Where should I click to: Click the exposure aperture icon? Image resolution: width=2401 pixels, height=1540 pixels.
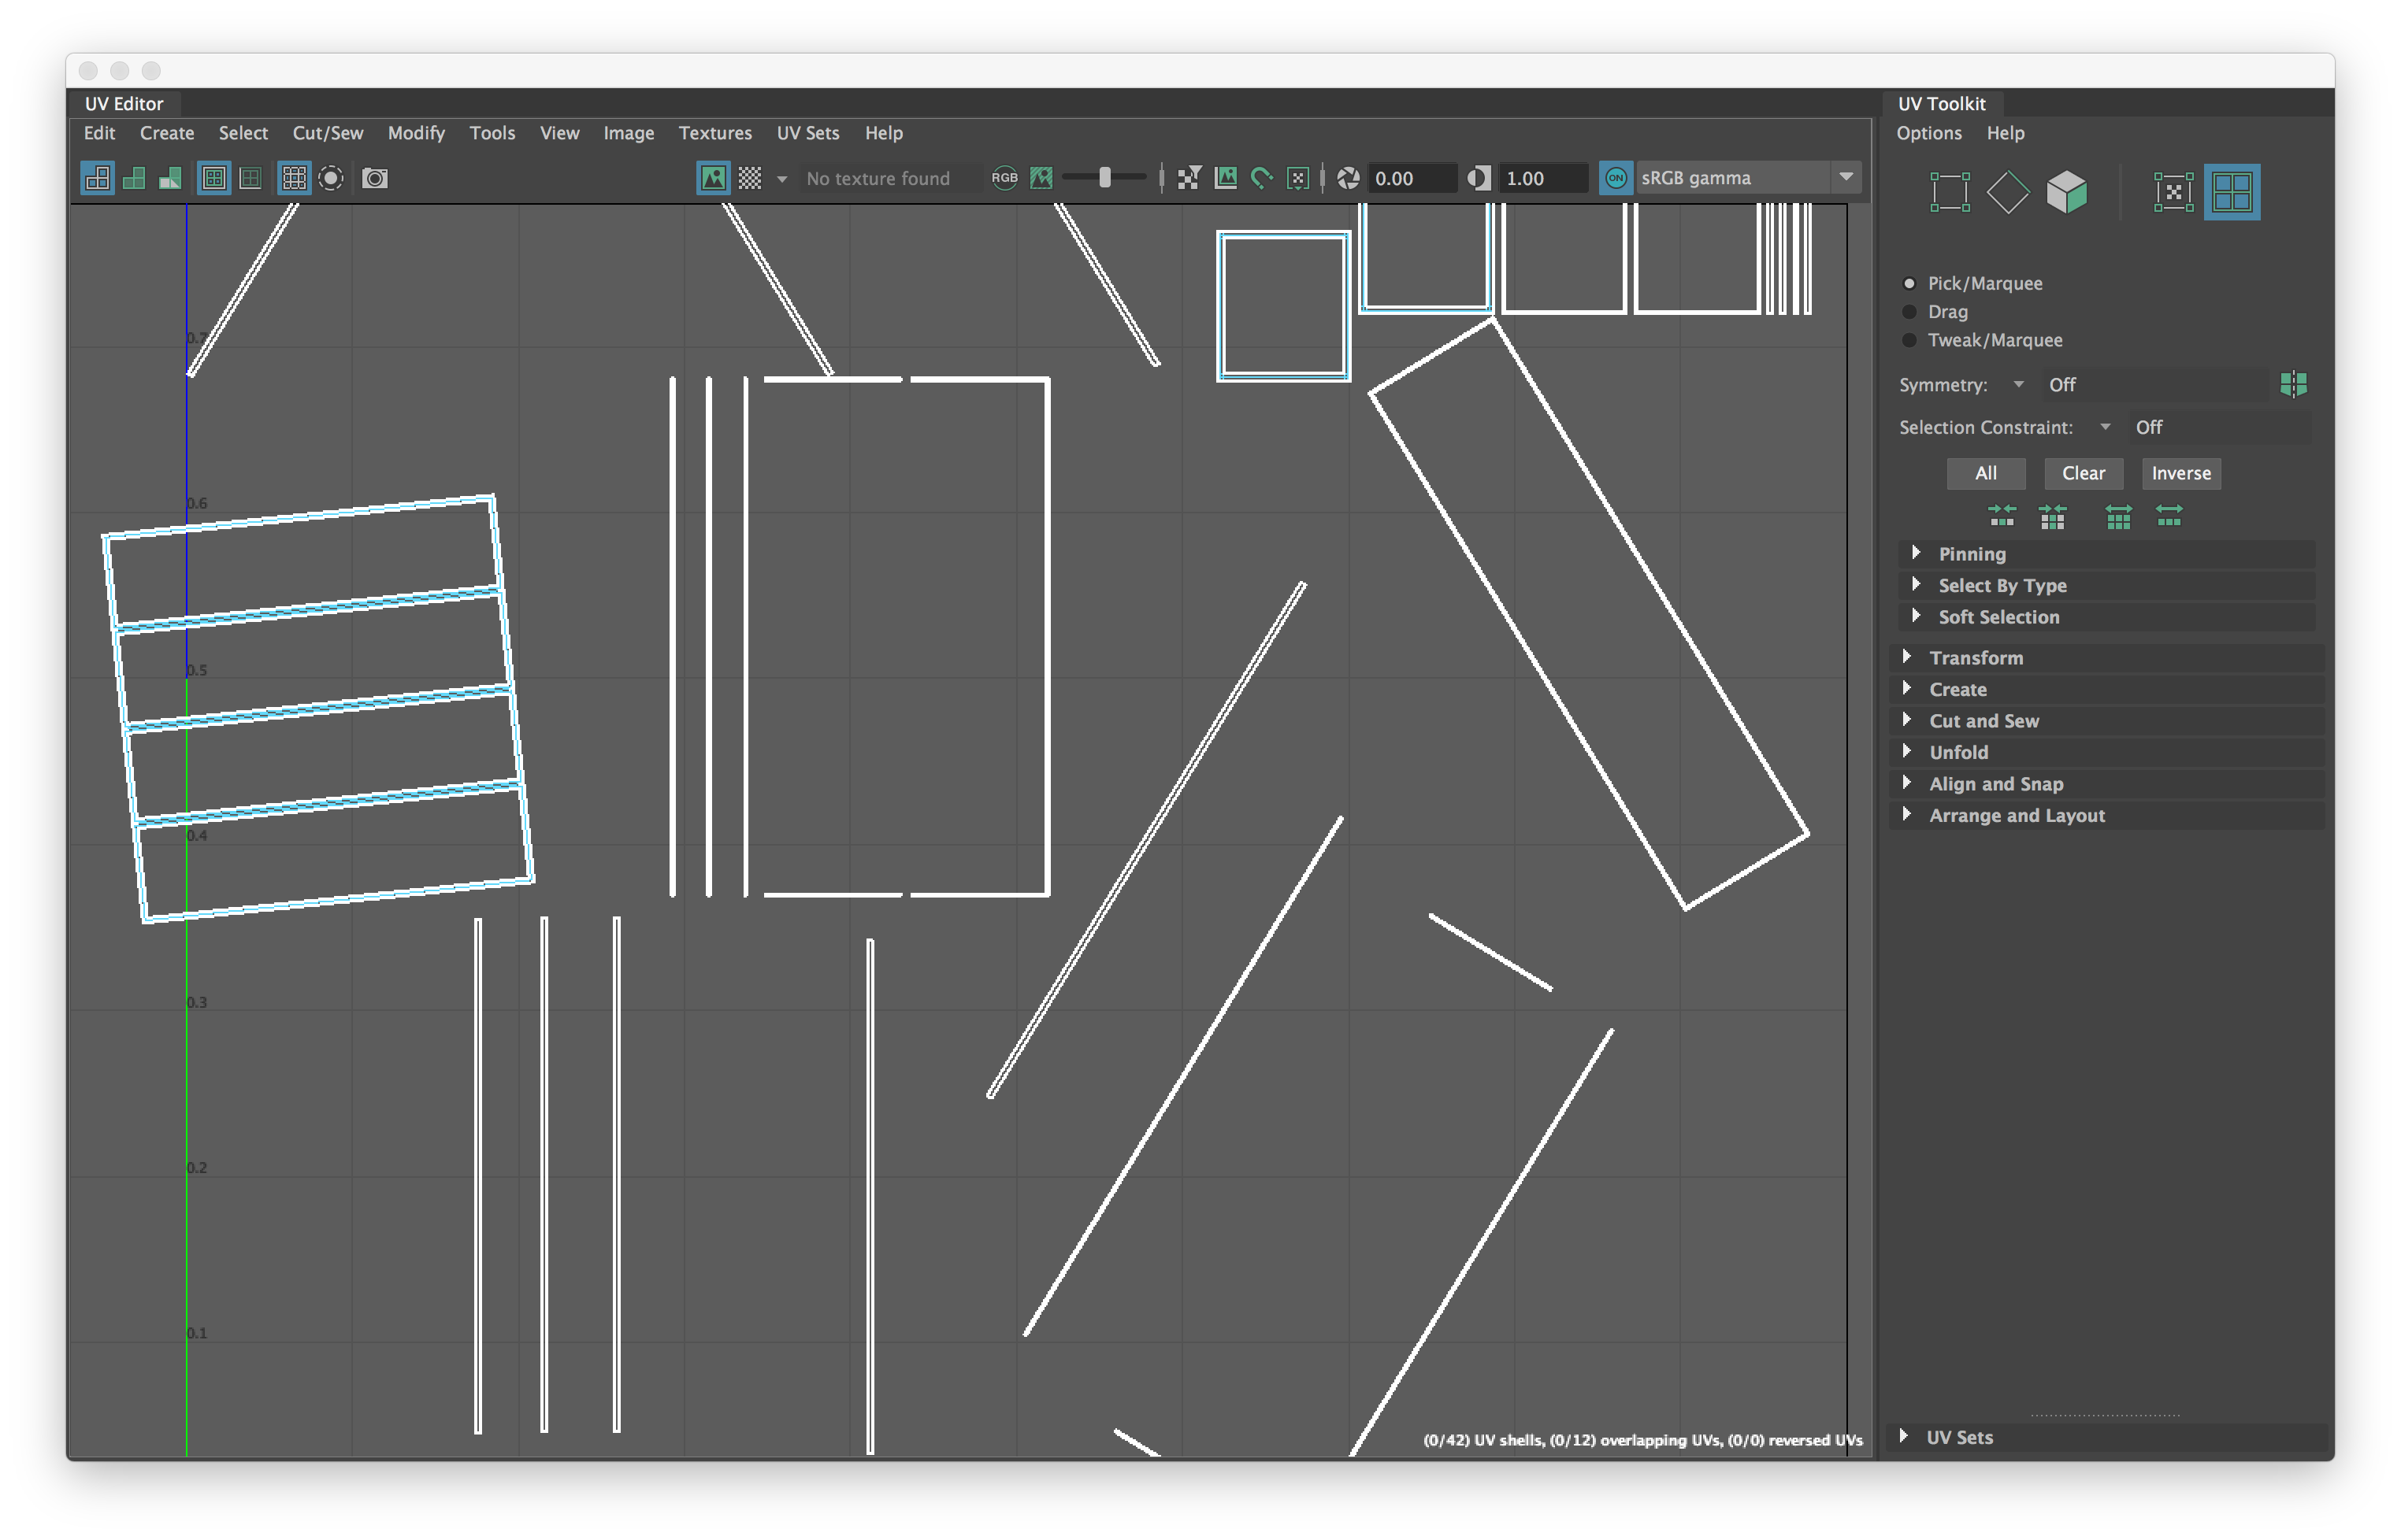pyautogui.click(x=1349, y=178)
